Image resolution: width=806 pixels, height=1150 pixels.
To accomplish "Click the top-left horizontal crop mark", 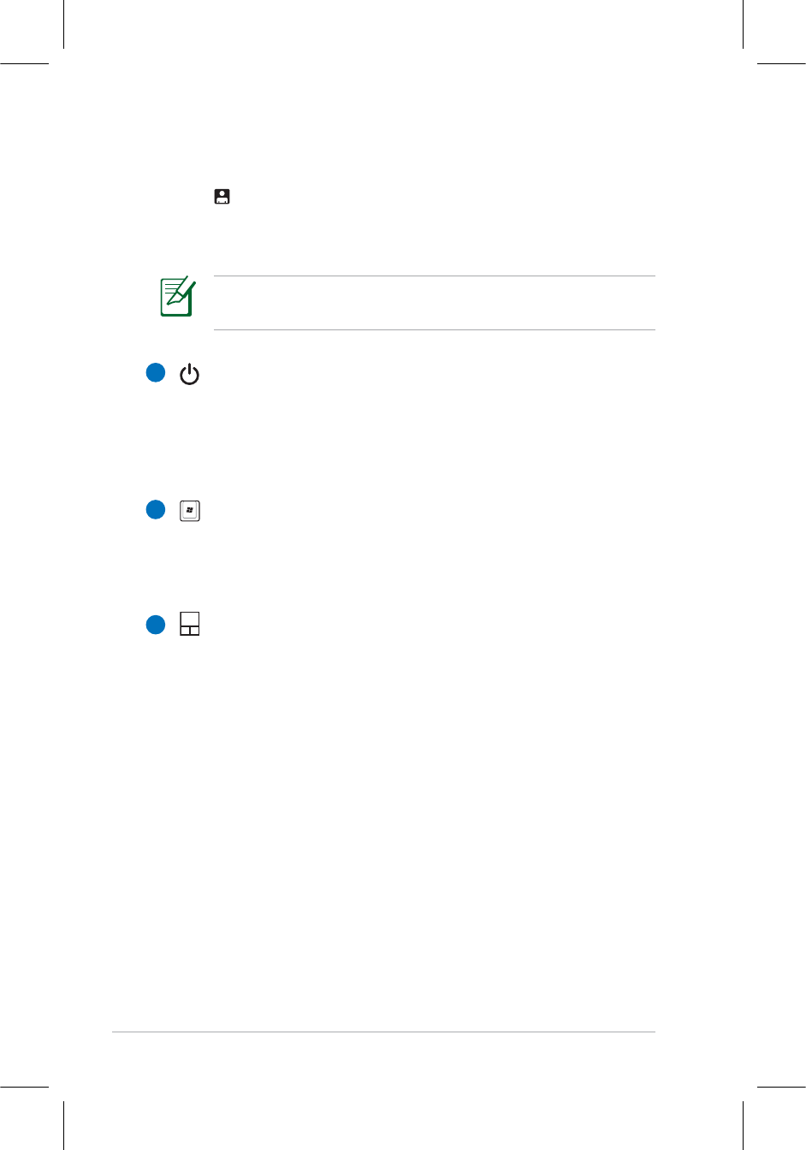I will (x=24, y=63).
